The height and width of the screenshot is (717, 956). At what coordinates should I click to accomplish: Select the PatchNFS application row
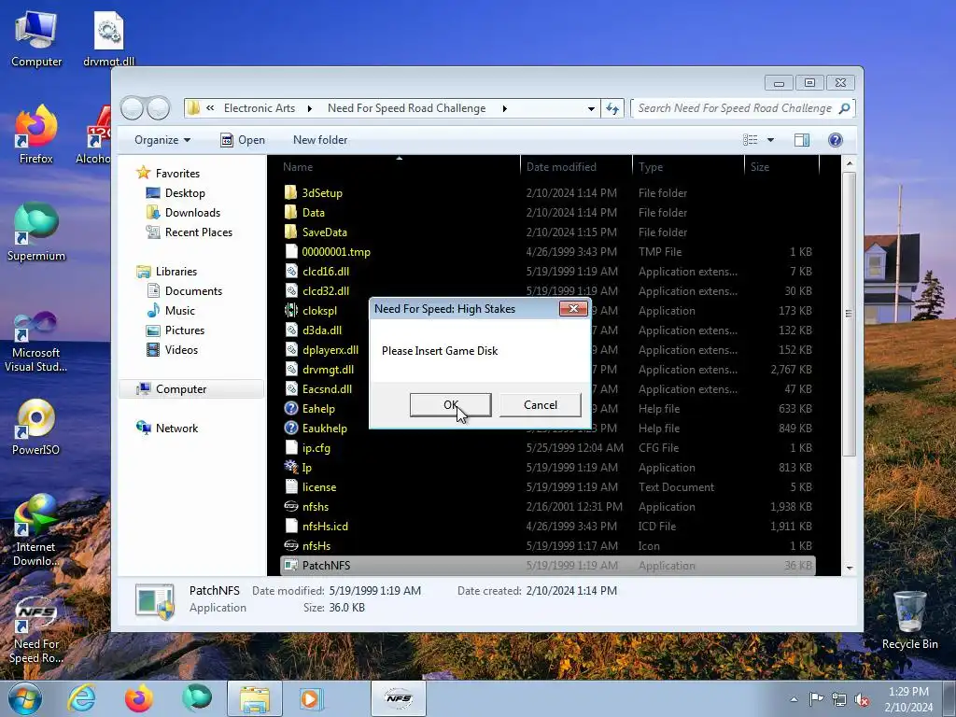pos(547,565)
